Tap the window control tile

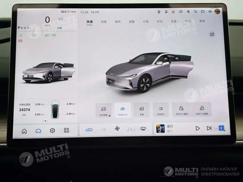coord(142,110)
